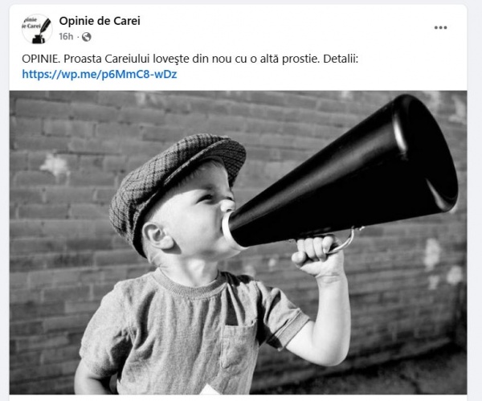Click the boy's ear in photo
Image resolution: width=482 pixels, height=401 pixels.
pos(157,235)
